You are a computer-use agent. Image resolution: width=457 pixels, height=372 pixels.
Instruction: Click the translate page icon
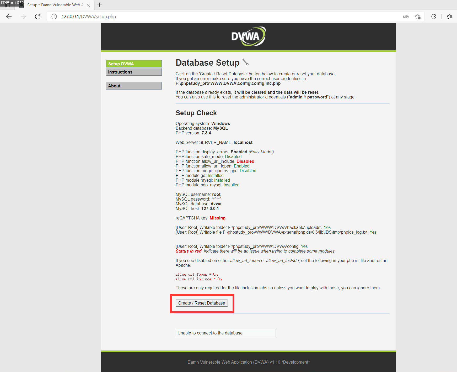406,17
